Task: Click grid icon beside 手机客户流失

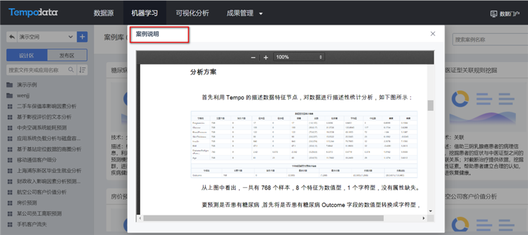Action: click(9, 224)
